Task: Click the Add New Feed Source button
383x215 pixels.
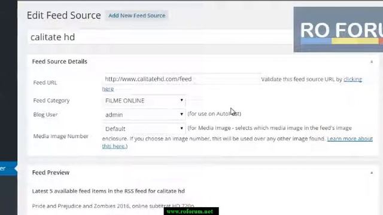Action: 137,16
